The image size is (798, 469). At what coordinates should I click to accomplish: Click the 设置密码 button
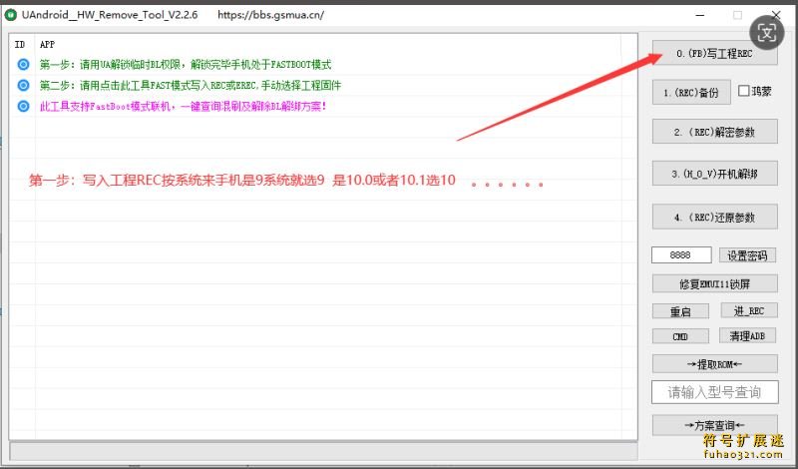click(x=747, y=255)
